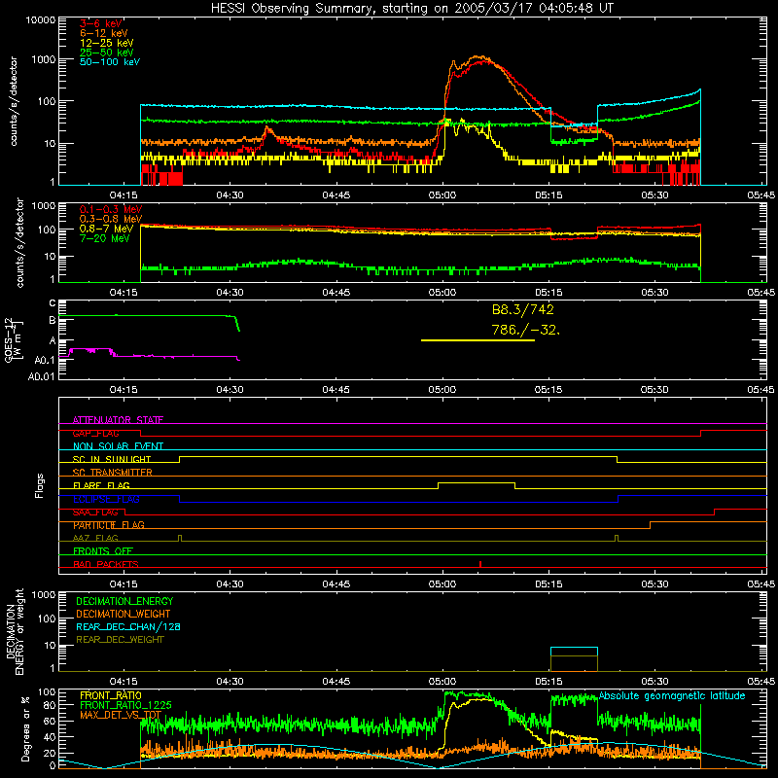Click the HESSI Observing Summary title text
Image resolution: width=778 pixels, height=778 pixels.
click(x=412, y=9)
